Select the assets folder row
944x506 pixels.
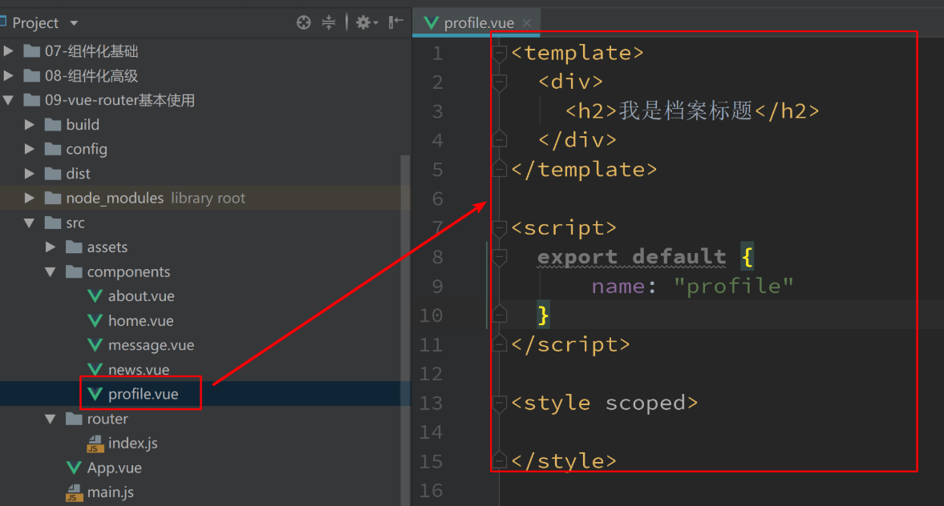(x=205, y=247)
